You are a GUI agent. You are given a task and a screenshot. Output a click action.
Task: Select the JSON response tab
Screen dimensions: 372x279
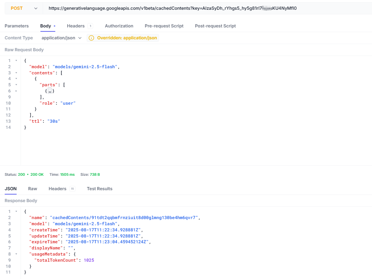click(11, 189)
